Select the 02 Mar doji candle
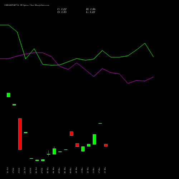The image size is (179, 179). [x=49, y=154]
